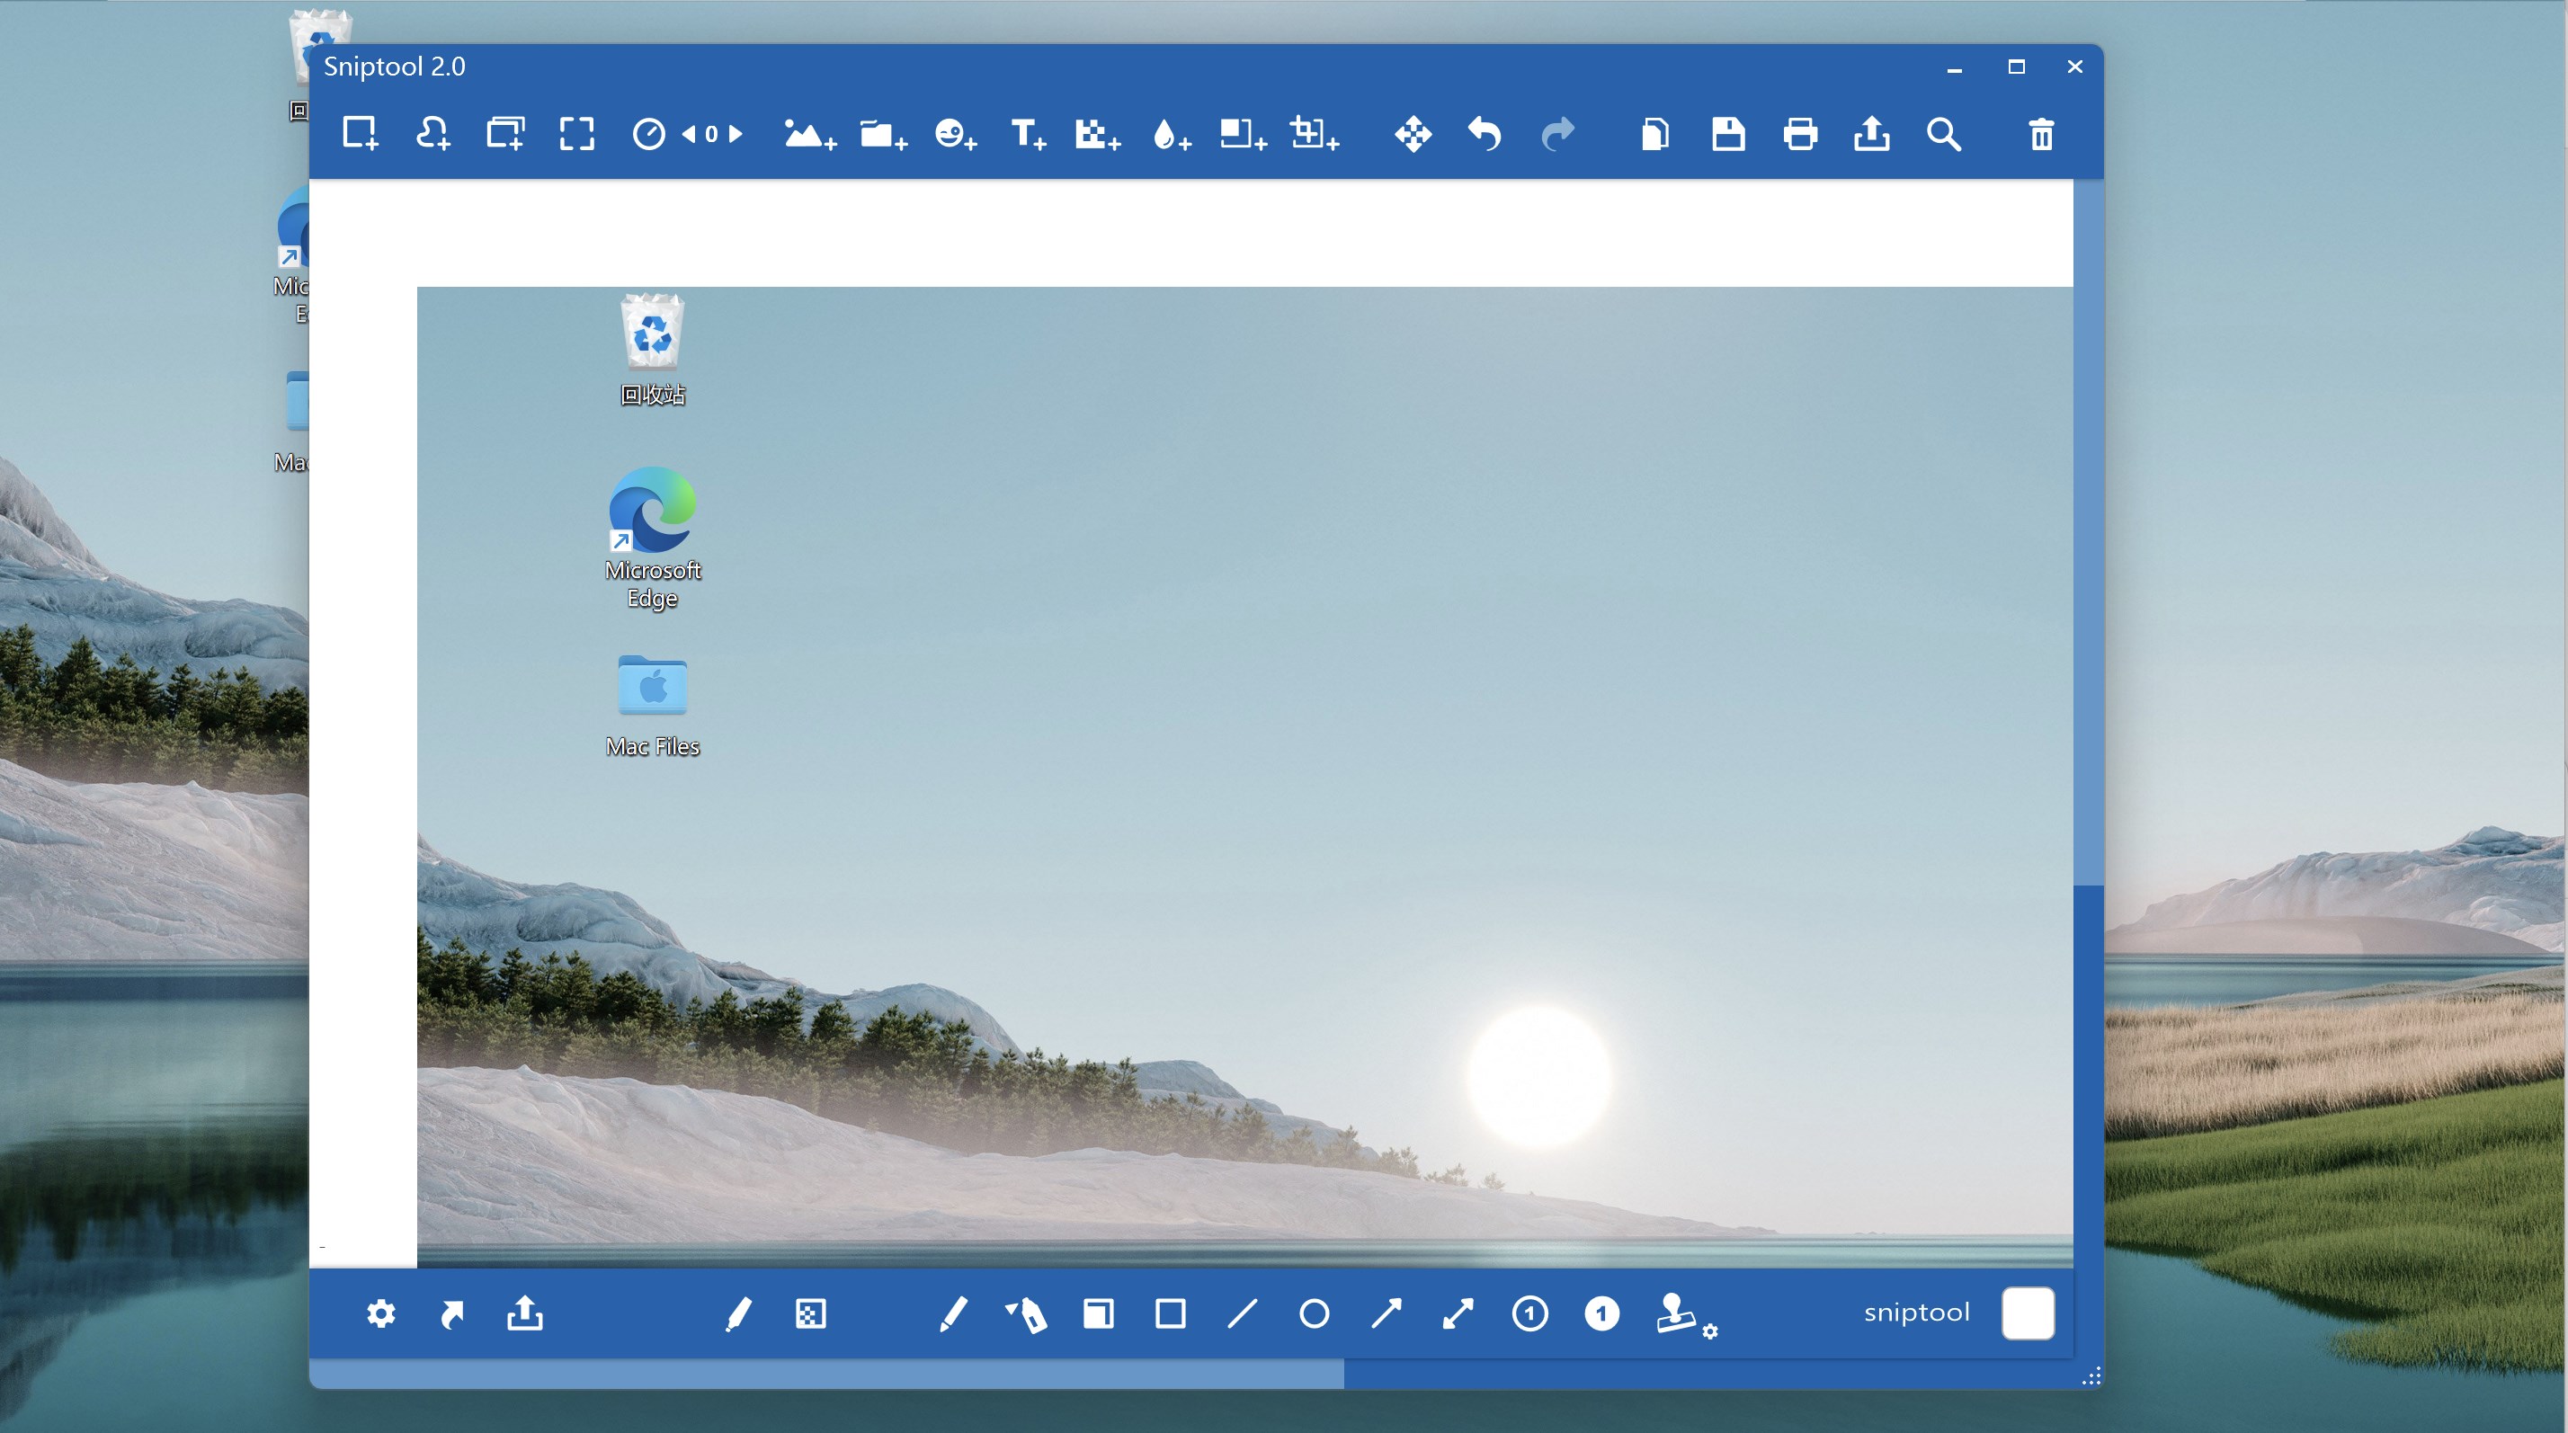Select the ellipse shape tool
The image size is (2568, 1433).
1314,1313
